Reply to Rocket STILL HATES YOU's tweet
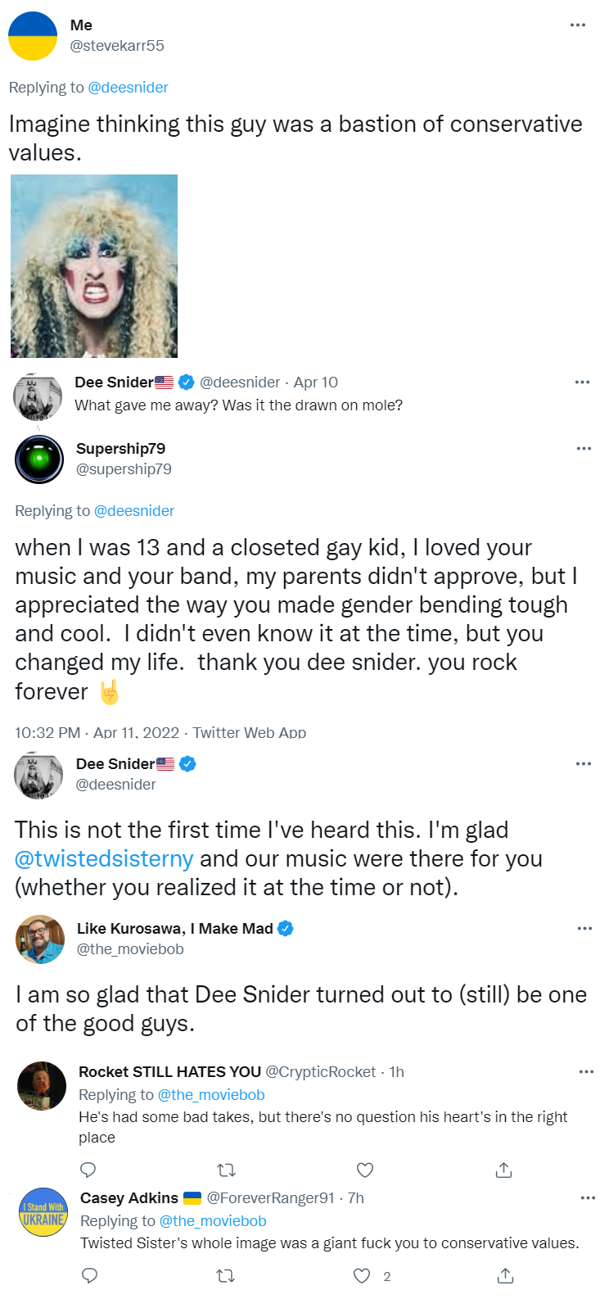This screenshot has width=600, height=1299. pos(88,1170)
